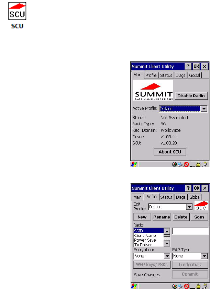Click the New profile button
Image resolution: width=210 pixels, height=289 pixels.
pos(142,217)
